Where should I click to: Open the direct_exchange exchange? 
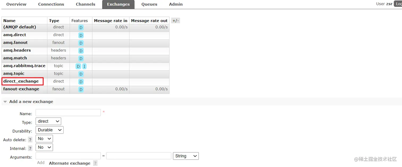tap(21, 81)
